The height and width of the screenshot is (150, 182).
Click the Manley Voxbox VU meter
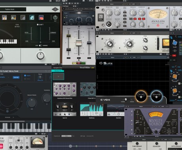[x=155, y=114]
